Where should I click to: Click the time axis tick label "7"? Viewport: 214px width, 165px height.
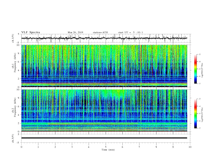coord(139,147)
